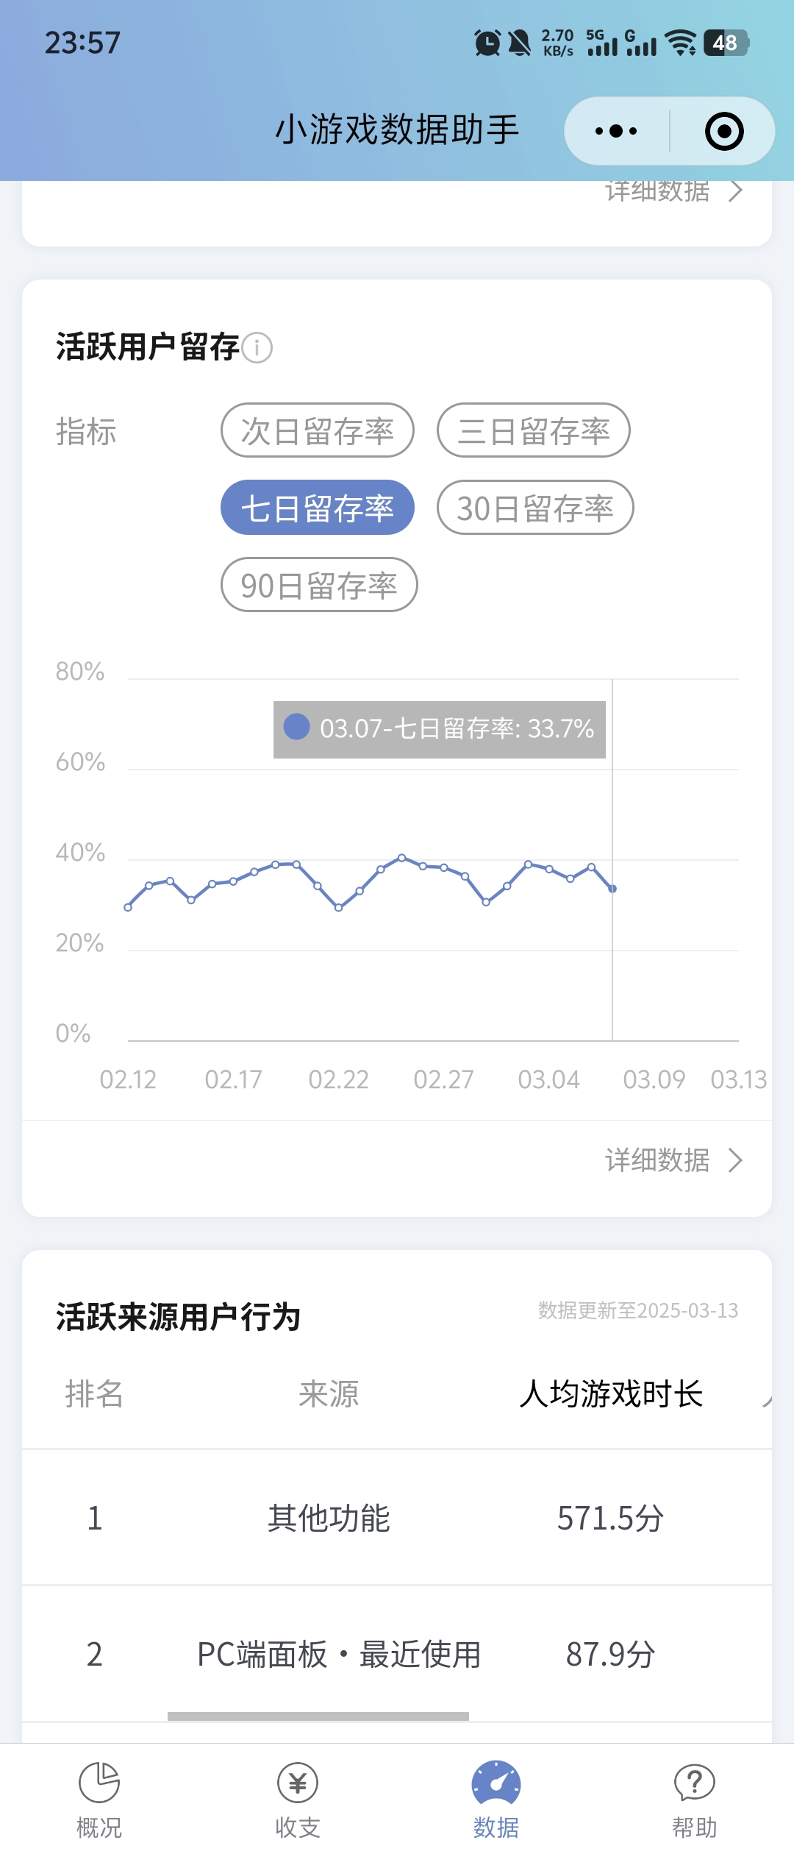Open the top partially hidden 详细数据 chevron
The image size is (794, 1854).
(673, 192)
